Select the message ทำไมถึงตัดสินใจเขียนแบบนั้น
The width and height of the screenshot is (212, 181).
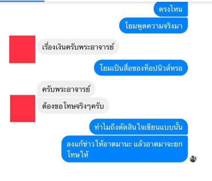tap(139, 127)
